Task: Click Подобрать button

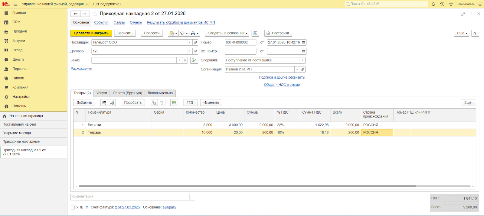Action: tap(133, 103)
